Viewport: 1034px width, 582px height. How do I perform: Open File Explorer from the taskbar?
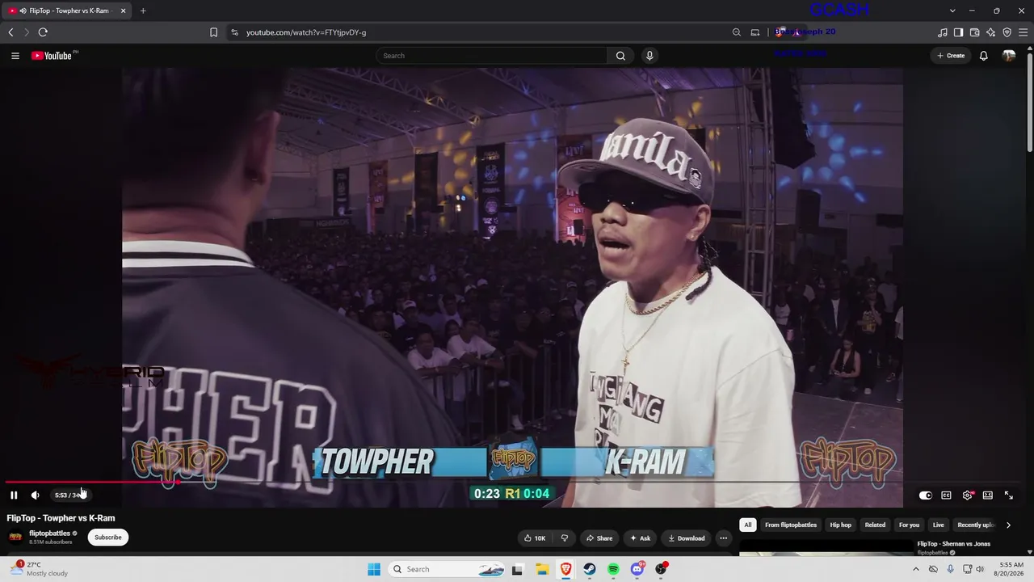coord(542,569)
